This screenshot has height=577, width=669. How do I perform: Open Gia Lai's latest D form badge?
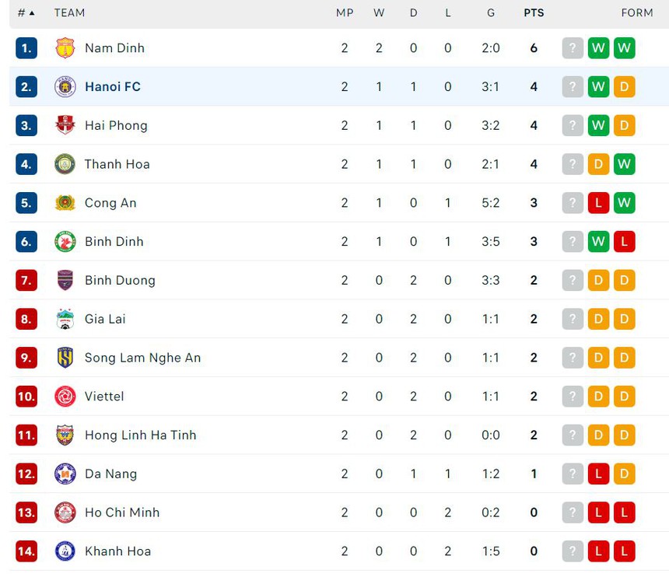pos(624,319)
